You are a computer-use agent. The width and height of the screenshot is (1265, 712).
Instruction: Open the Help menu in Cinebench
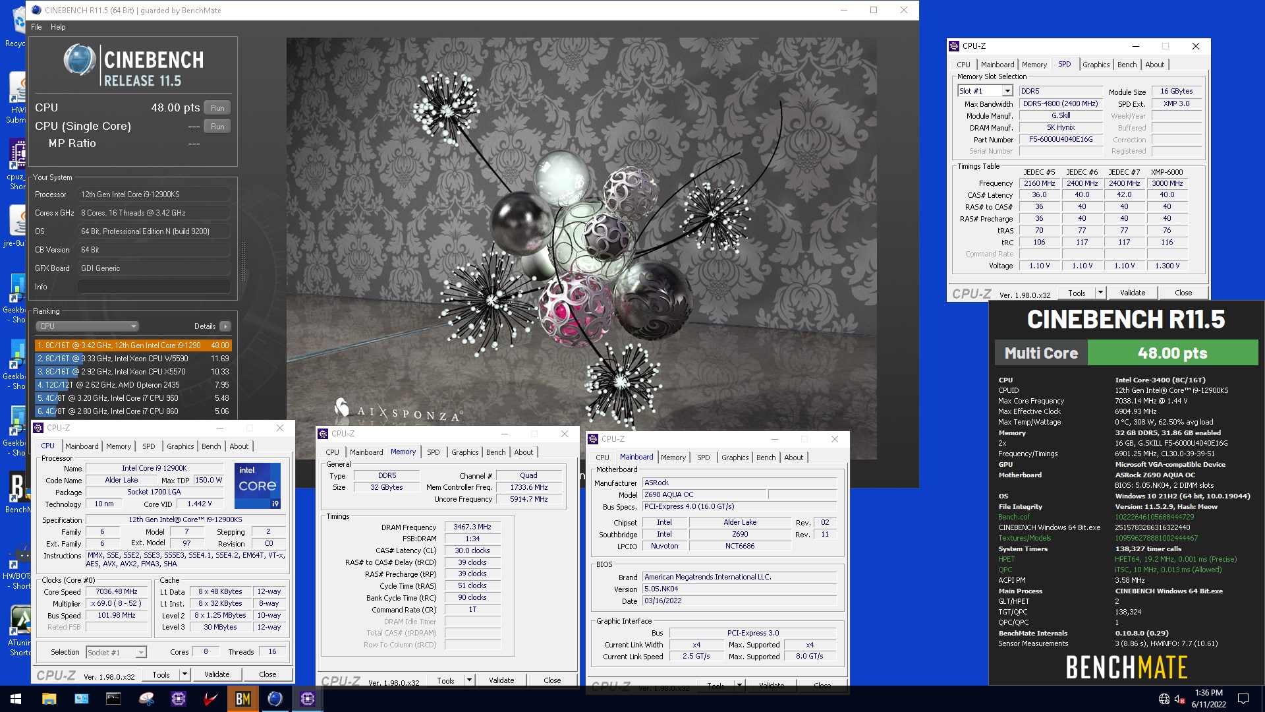(58, 27)
